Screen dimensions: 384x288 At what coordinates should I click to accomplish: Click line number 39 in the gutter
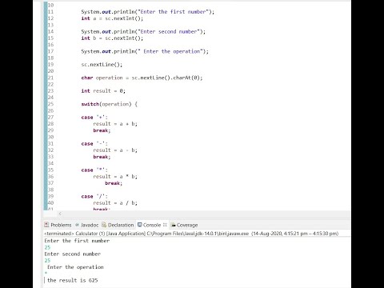coord(50,197)
